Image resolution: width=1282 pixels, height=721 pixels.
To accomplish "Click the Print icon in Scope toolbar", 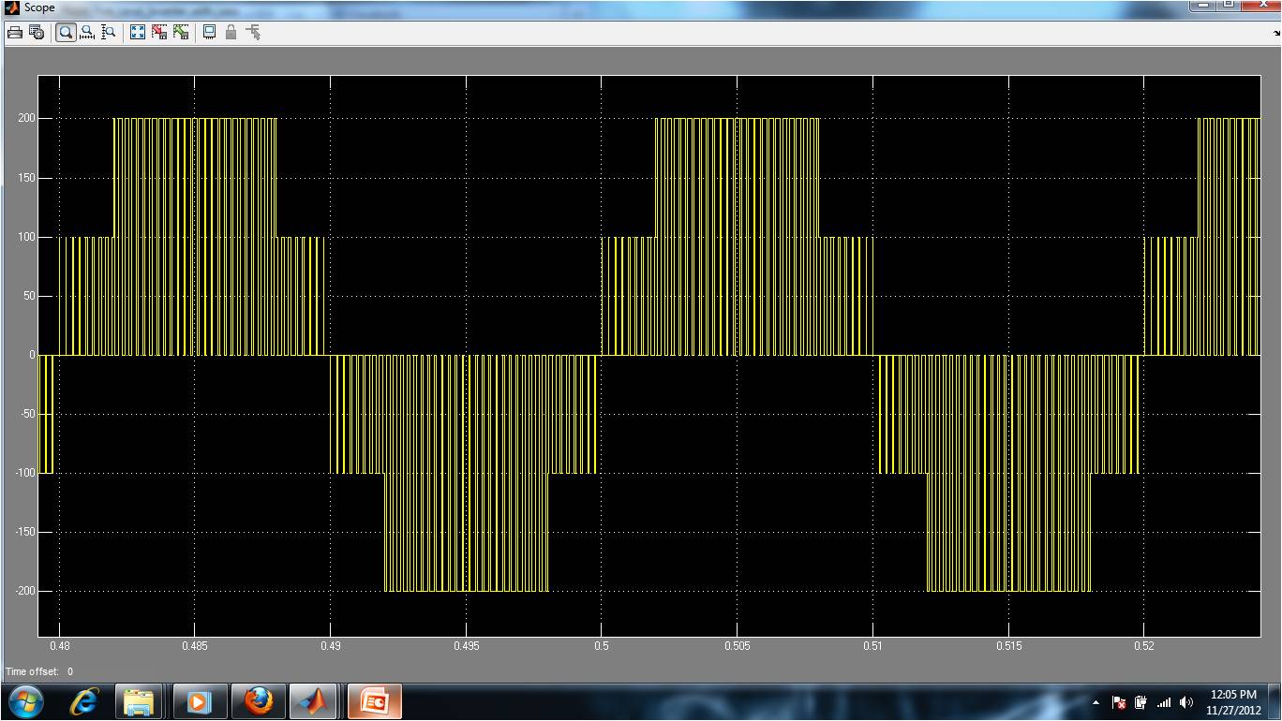I will pyautogui.click(x=15, y=32).
